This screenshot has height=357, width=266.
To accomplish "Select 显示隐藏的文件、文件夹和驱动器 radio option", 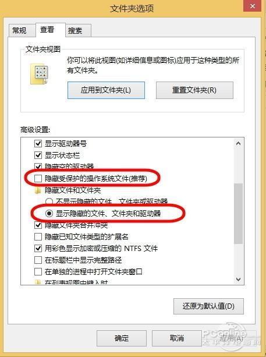I will click(49, 213).
